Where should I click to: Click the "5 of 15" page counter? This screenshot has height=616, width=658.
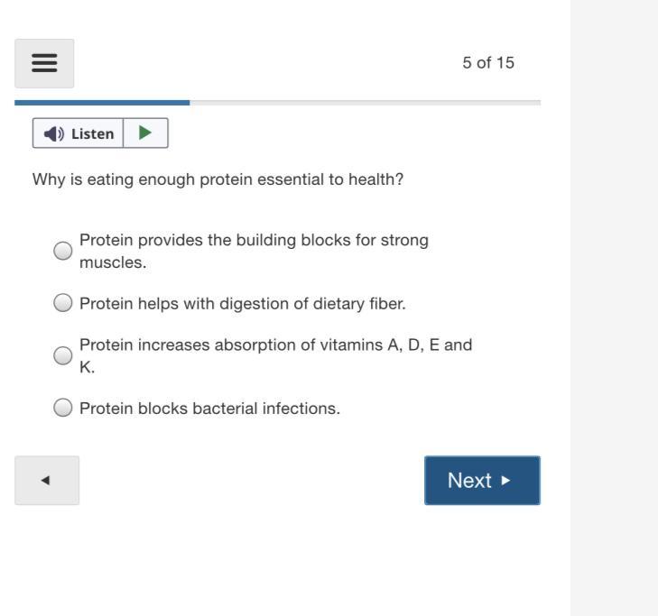coord(488,63)
